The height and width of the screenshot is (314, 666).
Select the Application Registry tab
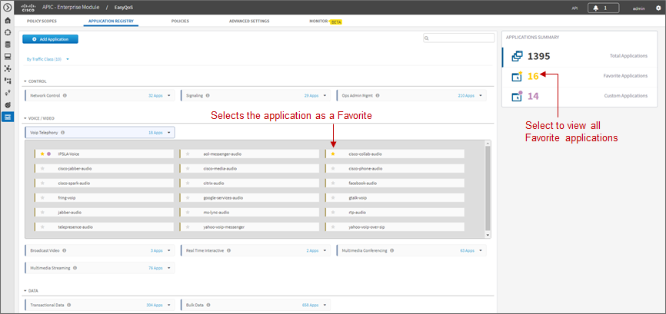coord(111,21)
